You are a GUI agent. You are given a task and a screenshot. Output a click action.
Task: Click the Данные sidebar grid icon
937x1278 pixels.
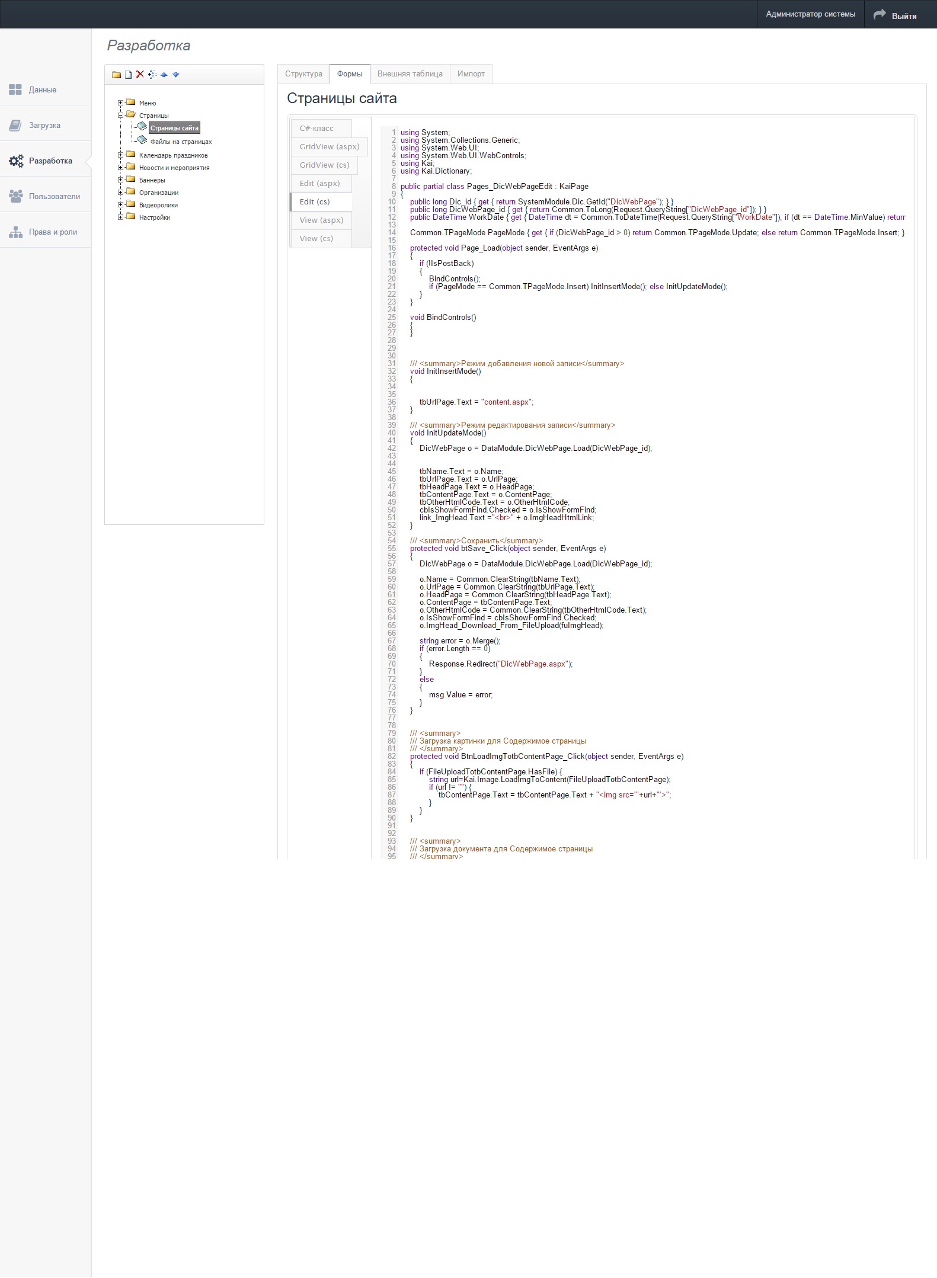(15, 90)
